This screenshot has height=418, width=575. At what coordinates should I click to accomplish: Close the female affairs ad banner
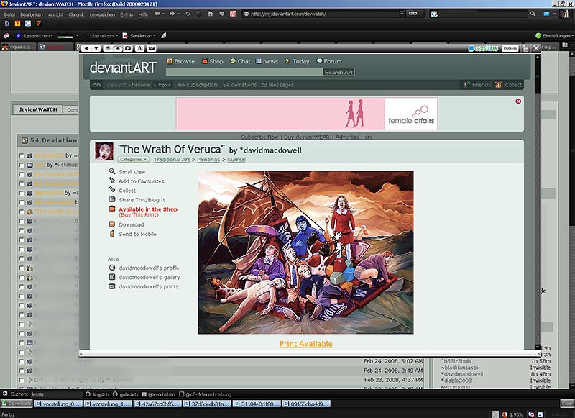pyautogui.click(x=518, y=101)
